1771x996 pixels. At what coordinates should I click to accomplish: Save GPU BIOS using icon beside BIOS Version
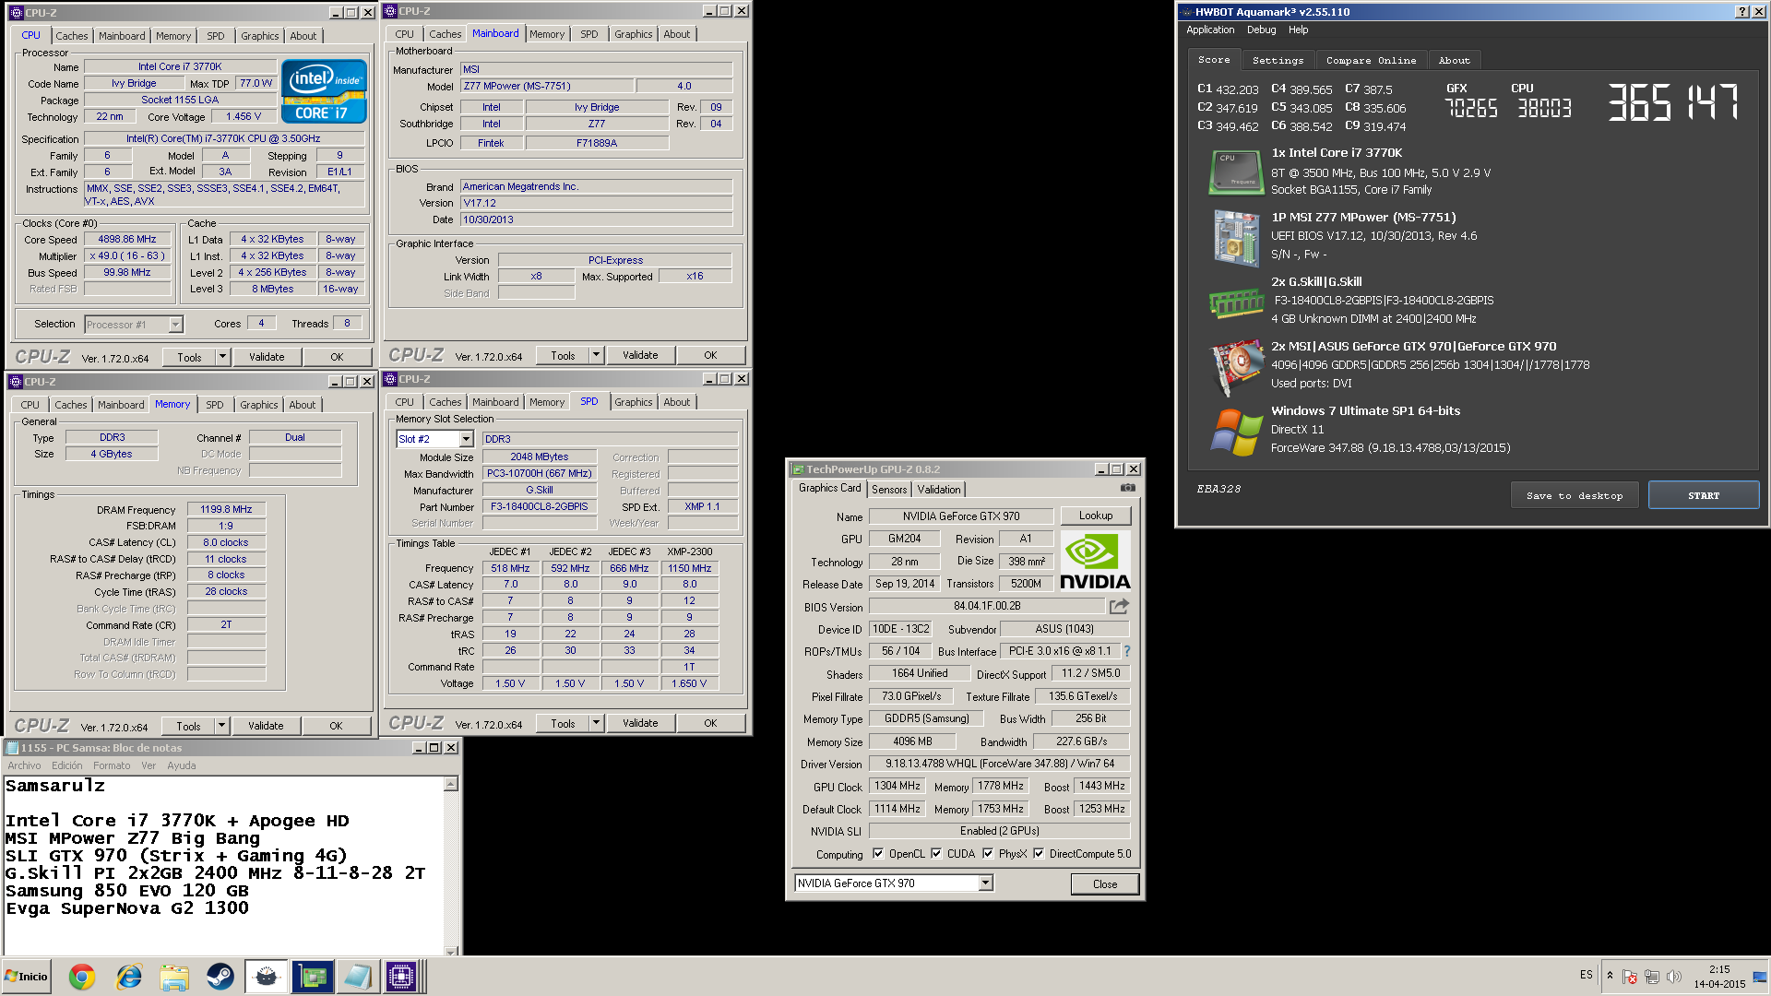point(1119,606)
